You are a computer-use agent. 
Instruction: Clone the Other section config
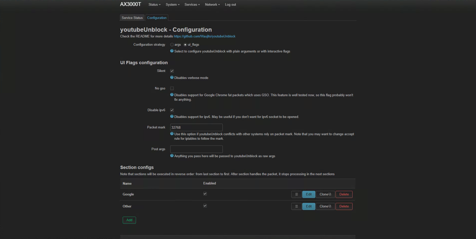tap(325, 206)
